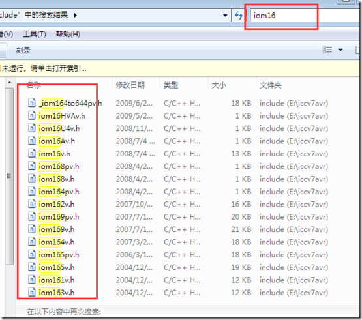Viewport: 362px width, 320px height.
Task: Click file name iom16U4v.h
Action: tap(59, 128)
